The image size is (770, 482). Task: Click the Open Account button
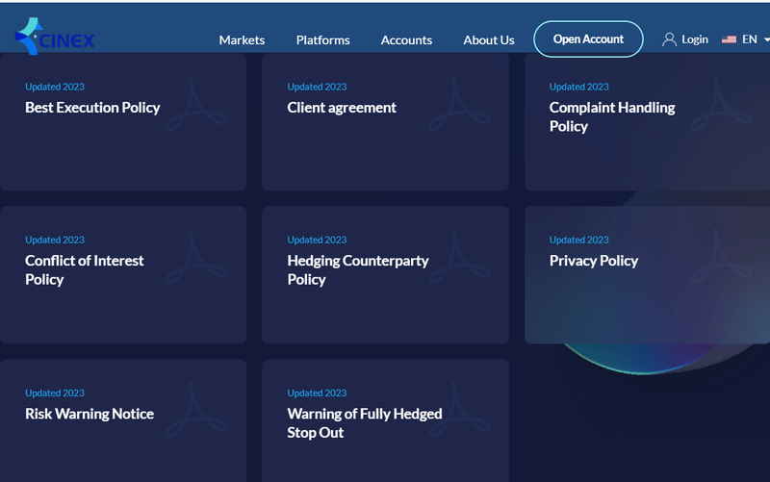pyautogui.click(x=588, y=38)
